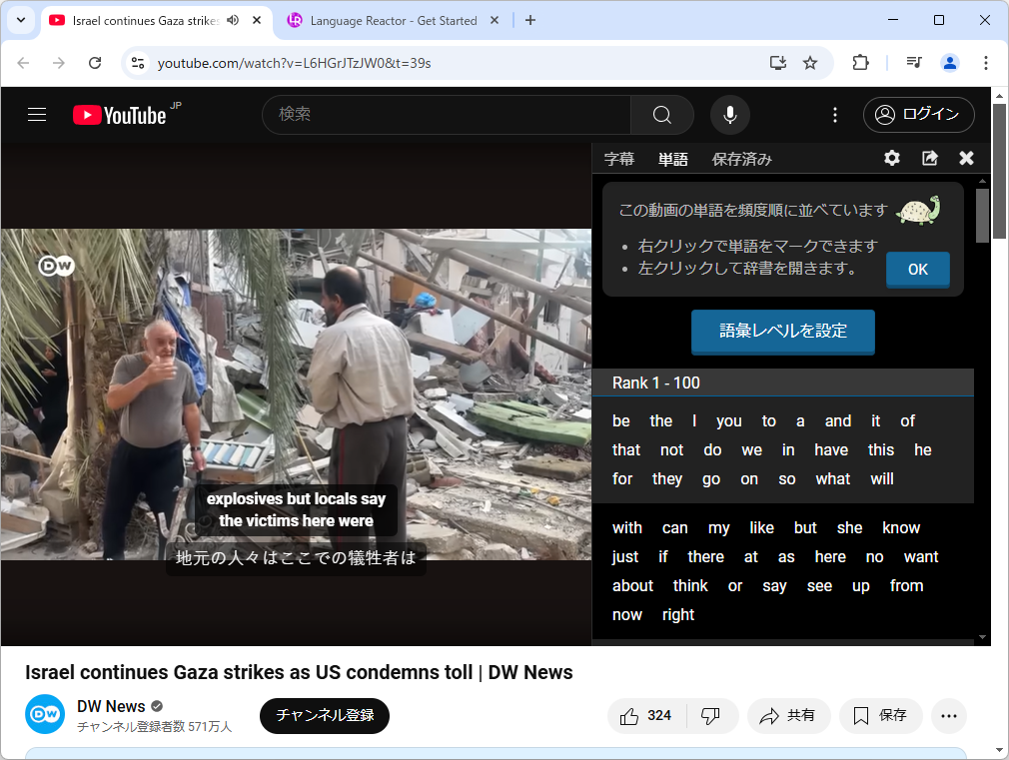The height and width of the screenshot is (760, 1009).
Task: Click the install app icon in address bar
Action: (x=778, y=63)
